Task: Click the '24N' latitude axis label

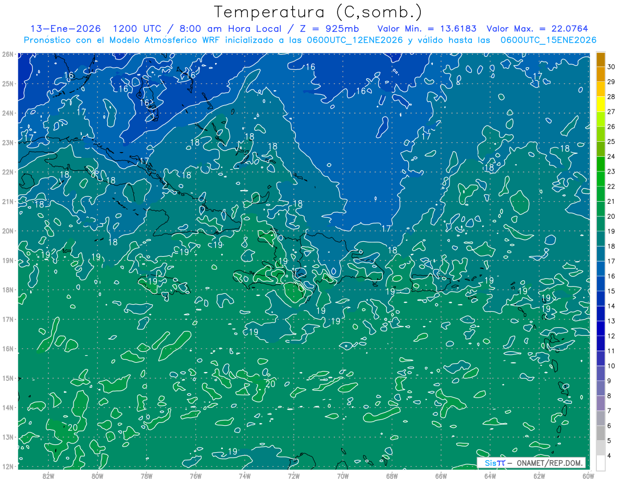Action: (8, 113)
